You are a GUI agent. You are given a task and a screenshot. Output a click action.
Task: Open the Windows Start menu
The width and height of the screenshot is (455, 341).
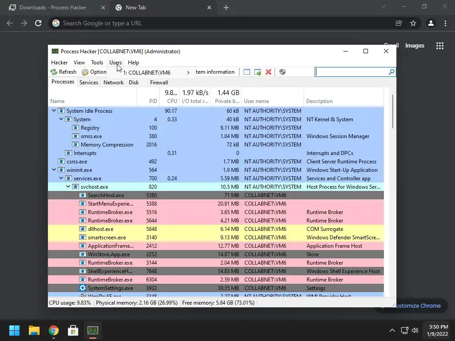14,330
